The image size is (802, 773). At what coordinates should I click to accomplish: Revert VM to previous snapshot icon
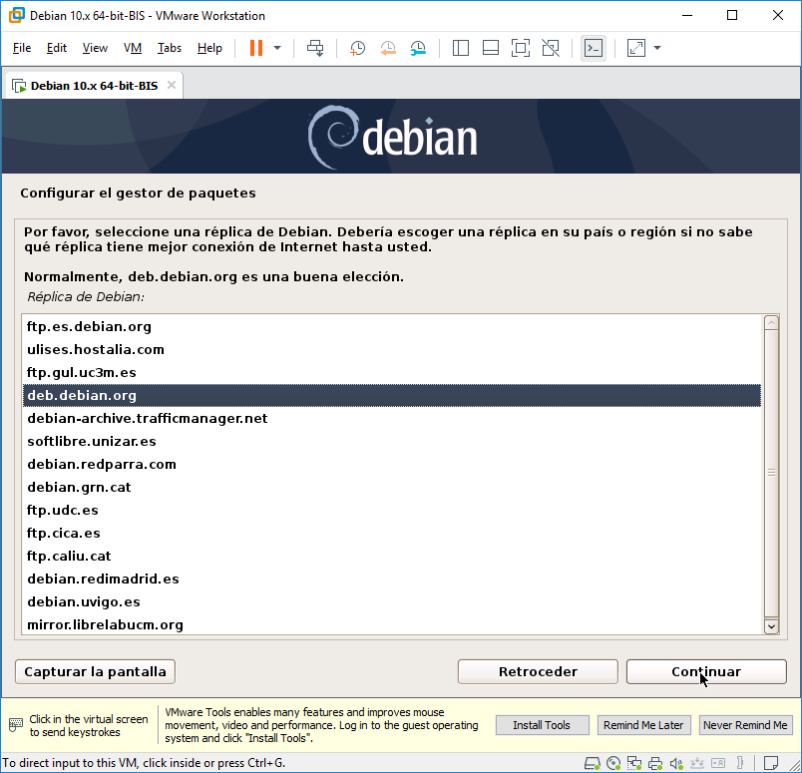[x=388, y=48]
